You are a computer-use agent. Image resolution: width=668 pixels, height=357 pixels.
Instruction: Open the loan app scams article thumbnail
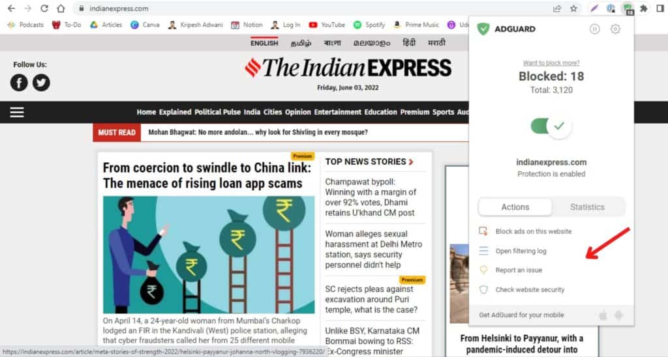click(x=209, y=255)
